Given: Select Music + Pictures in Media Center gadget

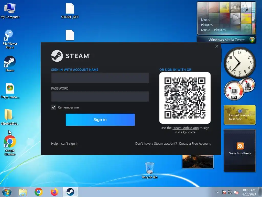Looking at the screenshot, I should pyautogui.click(x=213, y=30).
